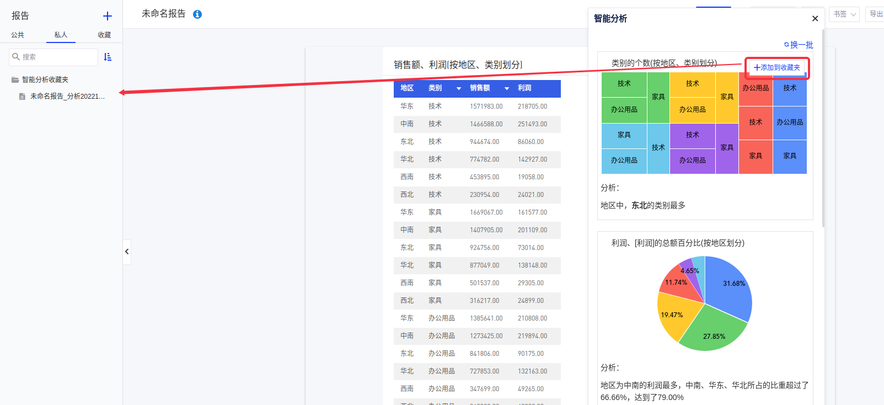Image resolution: width=884 pixels, height=405 pixels.
Task: Switch to the 公共 tab
Action: click(18, 35)
